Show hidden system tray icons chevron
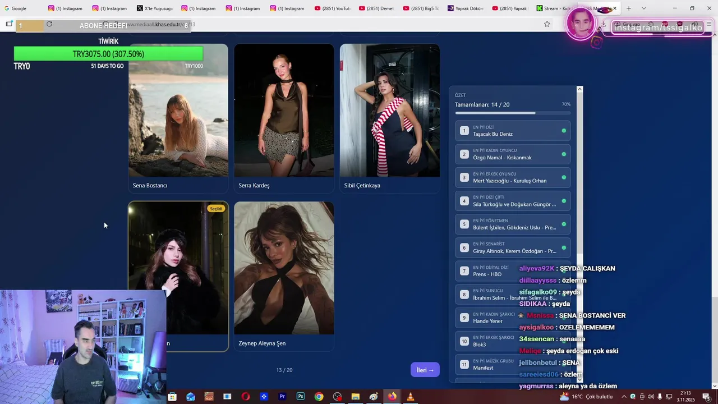 click(x=624, y=397)
